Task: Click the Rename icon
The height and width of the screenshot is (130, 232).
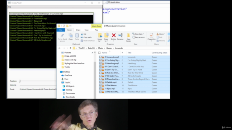Action: (x=120, y=35)
